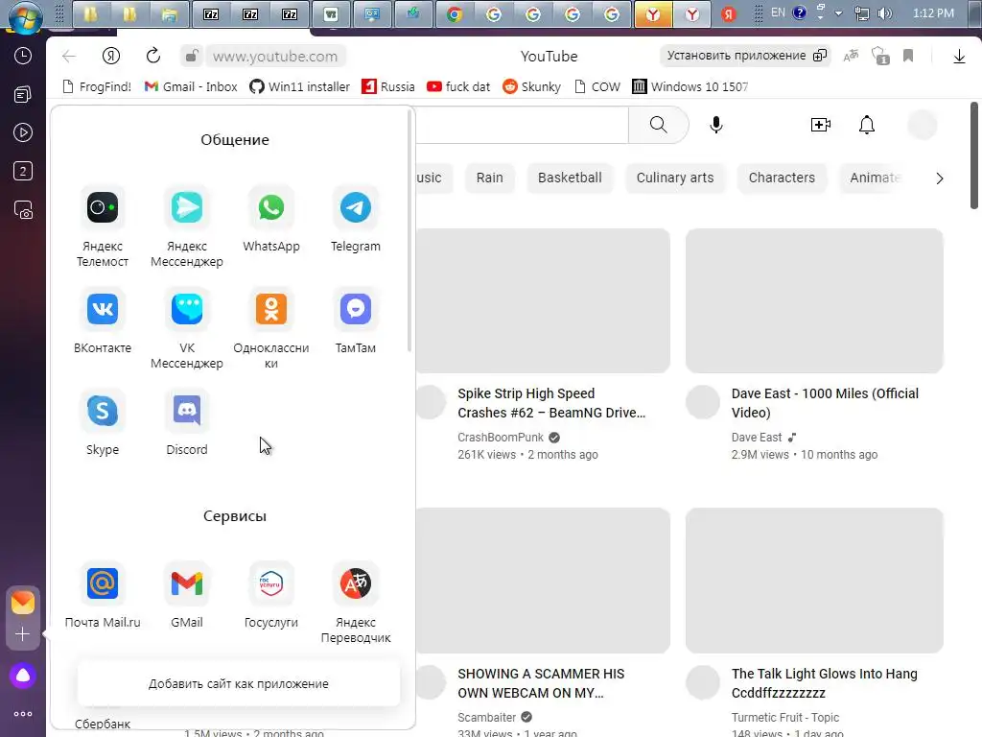Select the Characters filter chip
Image resolution: width=982 pixels, height=737 pixels.
pyautogui.click(x=782, y=178)
